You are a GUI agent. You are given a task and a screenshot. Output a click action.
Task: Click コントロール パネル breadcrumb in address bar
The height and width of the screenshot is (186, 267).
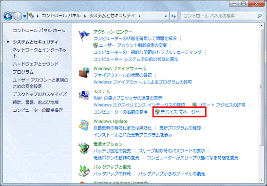(x=61, y=16)
